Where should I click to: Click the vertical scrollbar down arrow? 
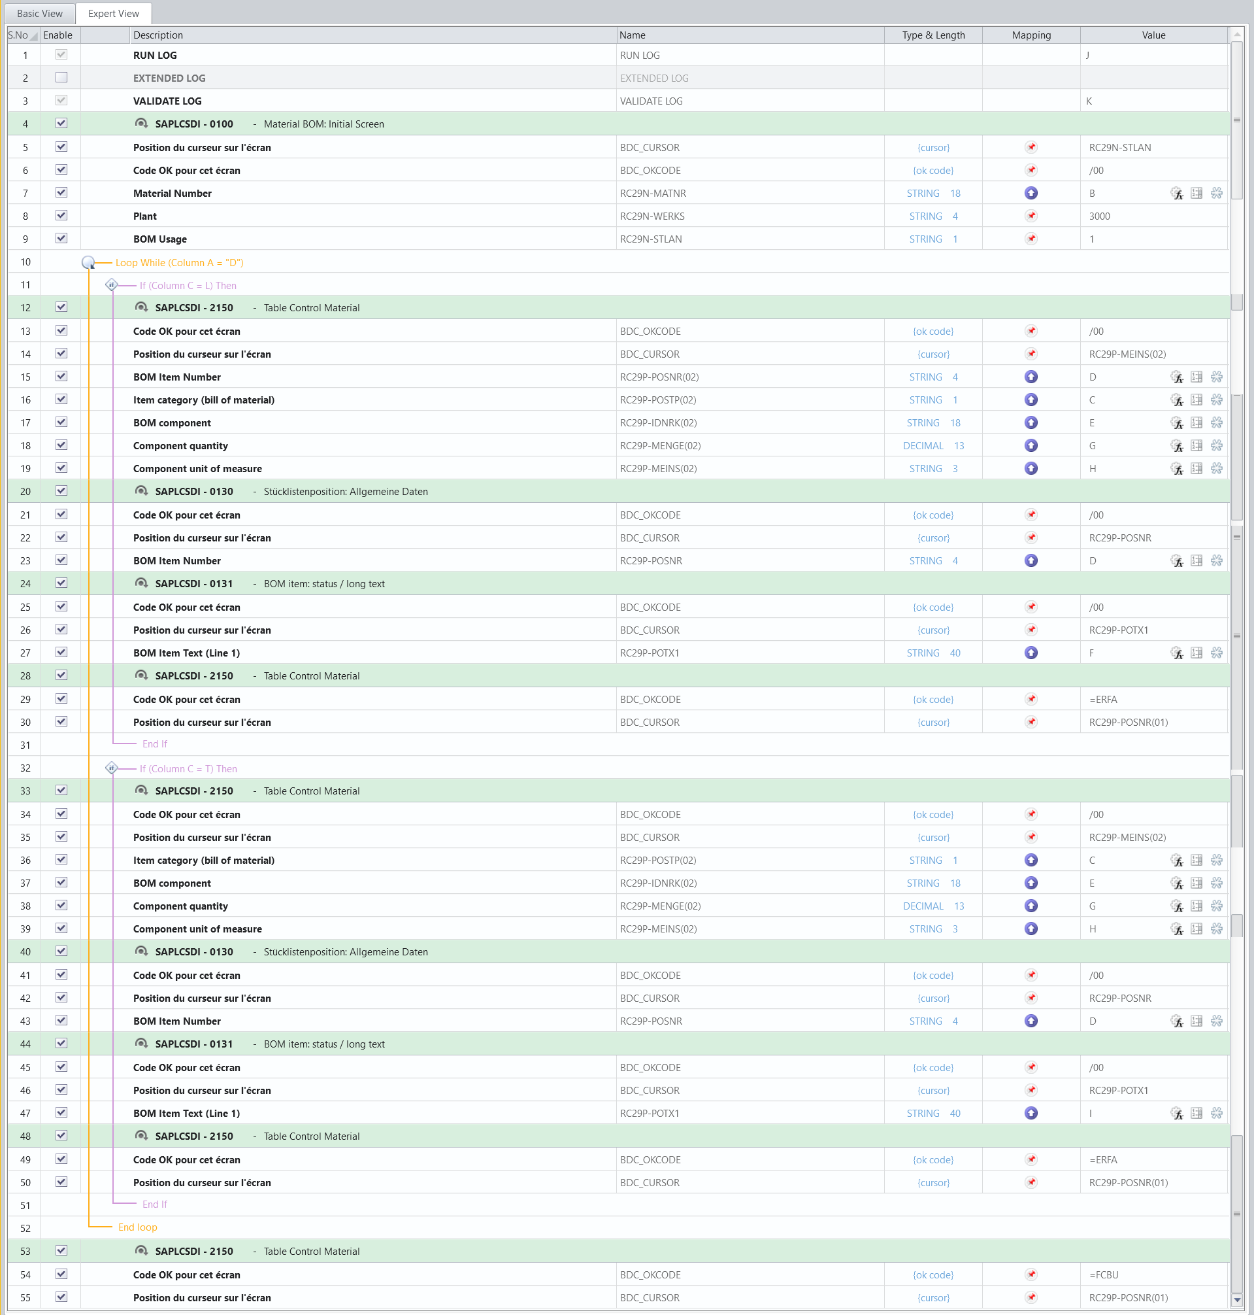pos(1237,1299)
